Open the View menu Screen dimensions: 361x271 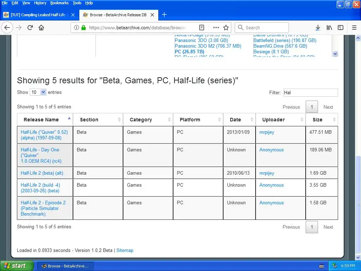click(x=26, y=3)
